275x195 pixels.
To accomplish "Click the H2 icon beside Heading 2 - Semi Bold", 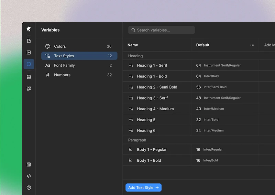I will (131, 87).
